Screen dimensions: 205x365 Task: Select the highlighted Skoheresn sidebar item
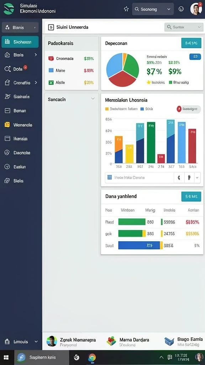(20, 42)
